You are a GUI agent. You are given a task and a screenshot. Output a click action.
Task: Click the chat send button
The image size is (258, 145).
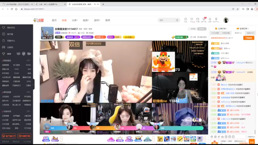tap(252, 142)
